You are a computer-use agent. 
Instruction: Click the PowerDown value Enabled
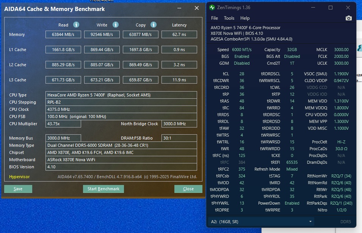coord(292,203)
